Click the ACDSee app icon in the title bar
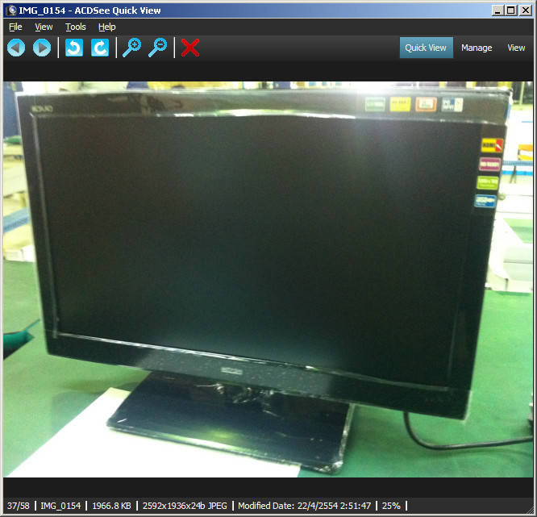Image resolution: width=537 pixels, height=517 pixels. (x=11, y=10)
